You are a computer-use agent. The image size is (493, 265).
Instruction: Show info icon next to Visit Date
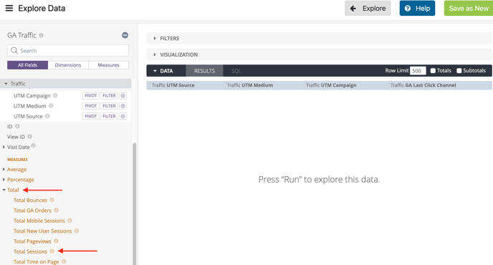(34, 145)
